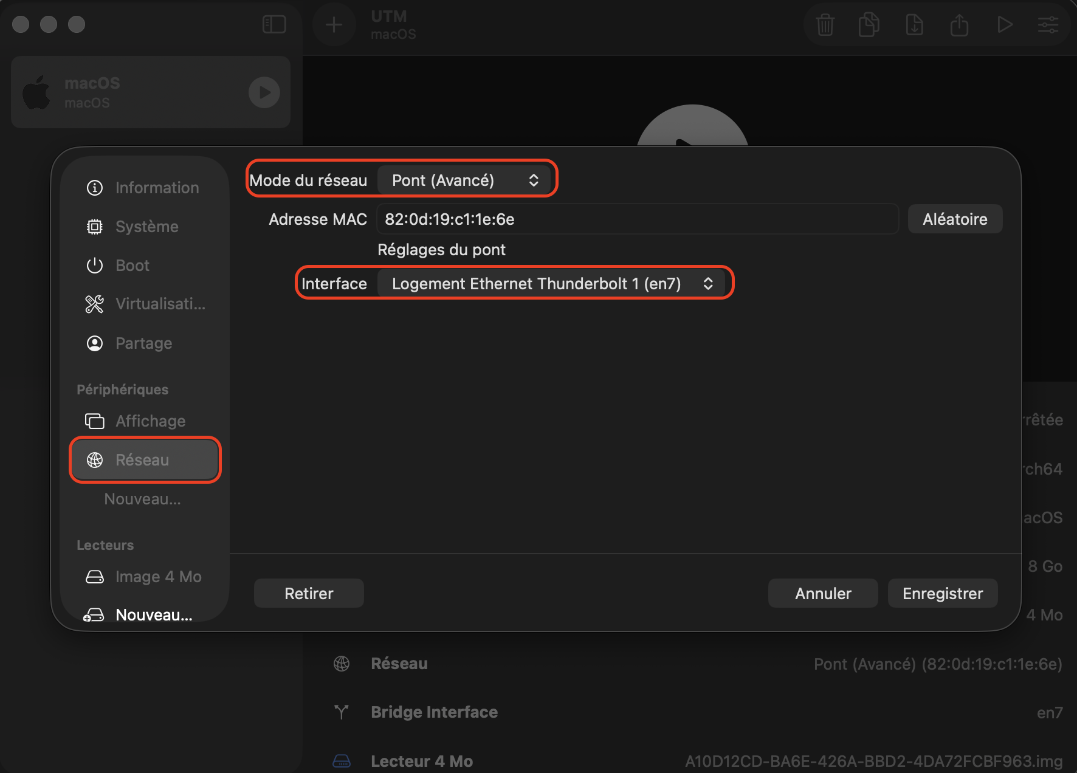
Task: Click the 'Bridge Interface' row label
Action: [x=435, y=712]
